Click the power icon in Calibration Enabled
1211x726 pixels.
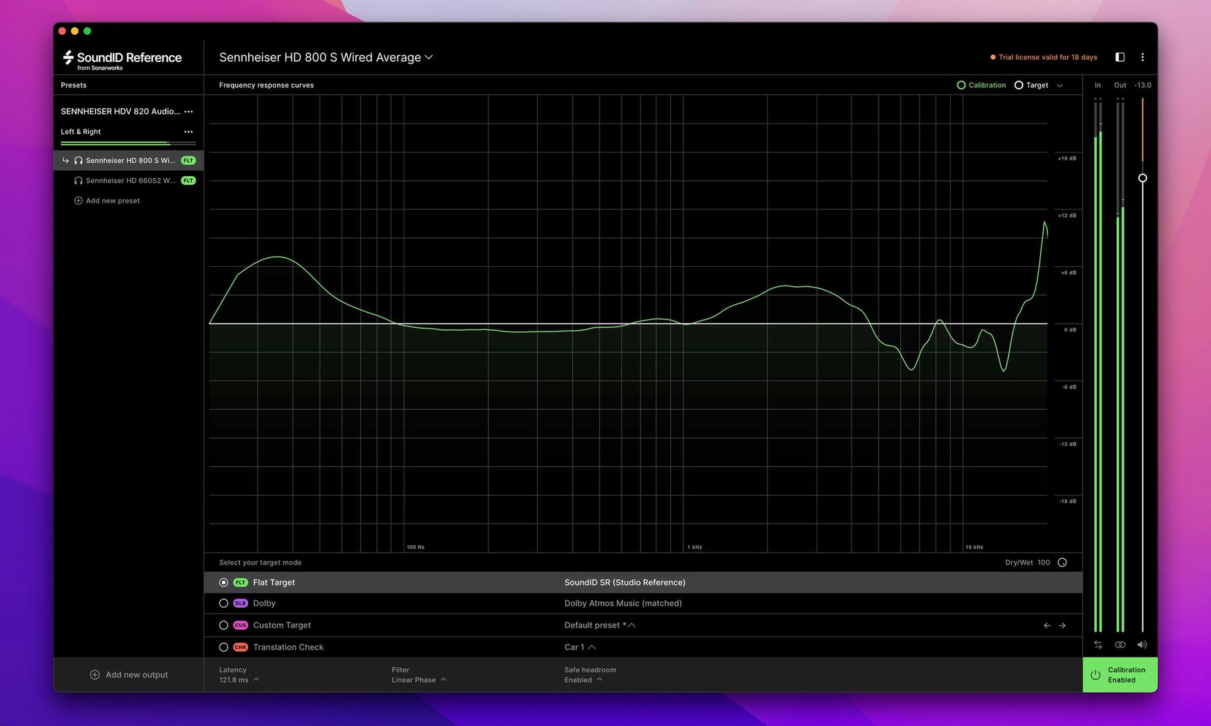1095,675
